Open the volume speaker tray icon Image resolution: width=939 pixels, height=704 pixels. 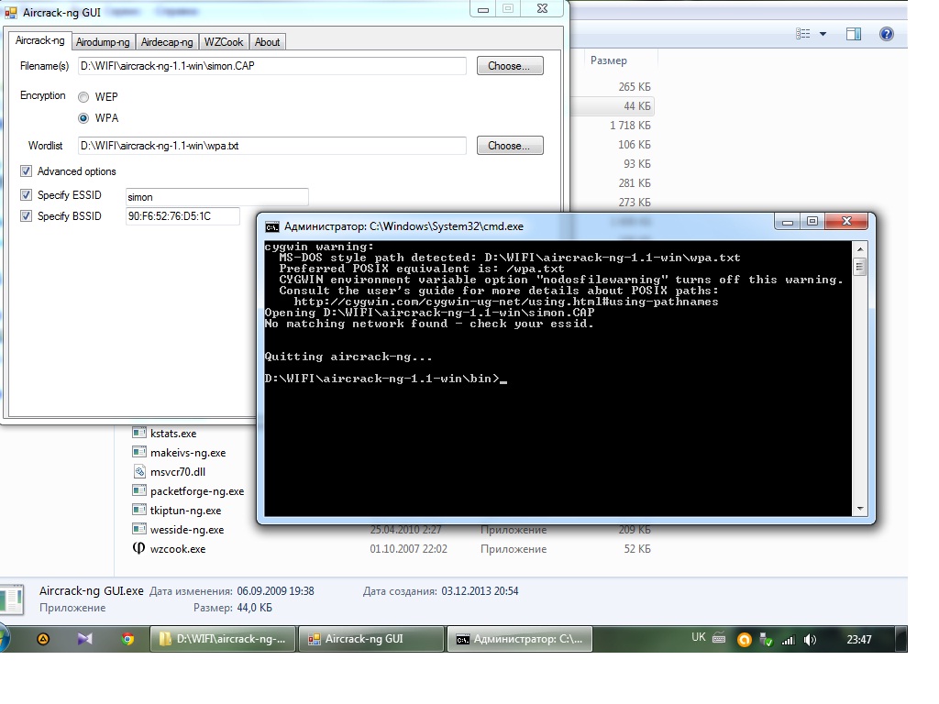click(x=811, y=640)
